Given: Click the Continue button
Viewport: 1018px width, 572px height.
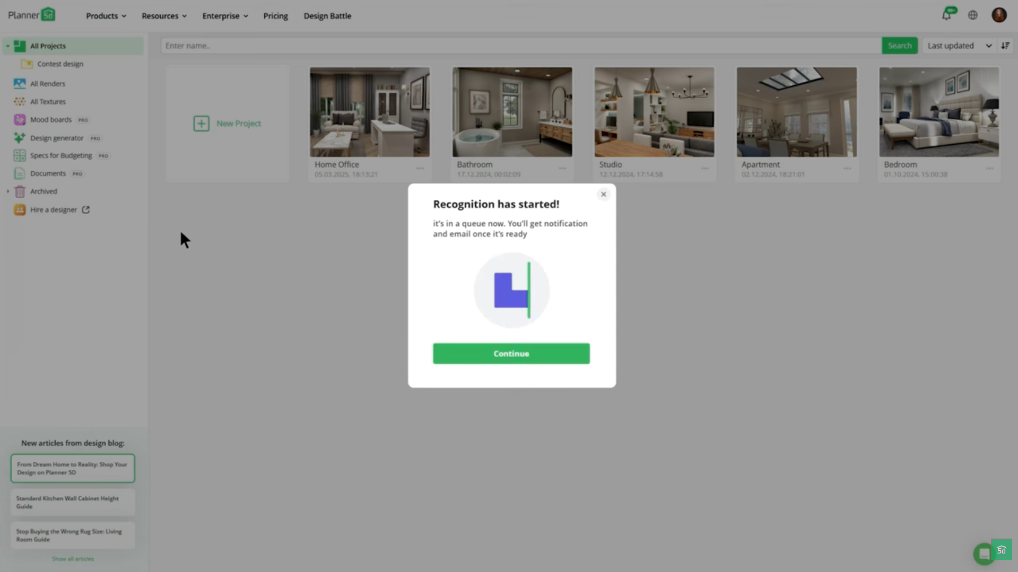Looking at the screenshot, I should pos(511,354).
